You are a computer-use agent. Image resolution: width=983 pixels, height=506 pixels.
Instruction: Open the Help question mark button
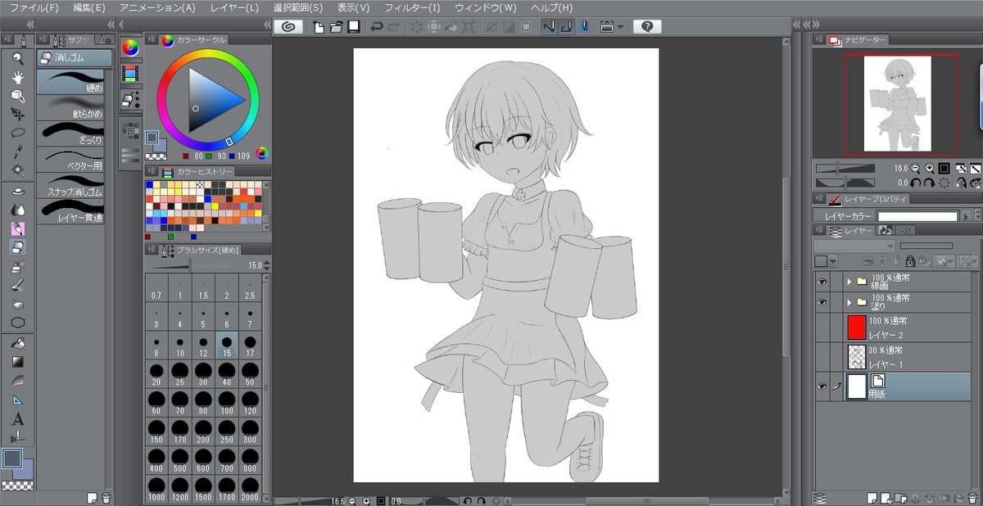(x=647, y=26)
